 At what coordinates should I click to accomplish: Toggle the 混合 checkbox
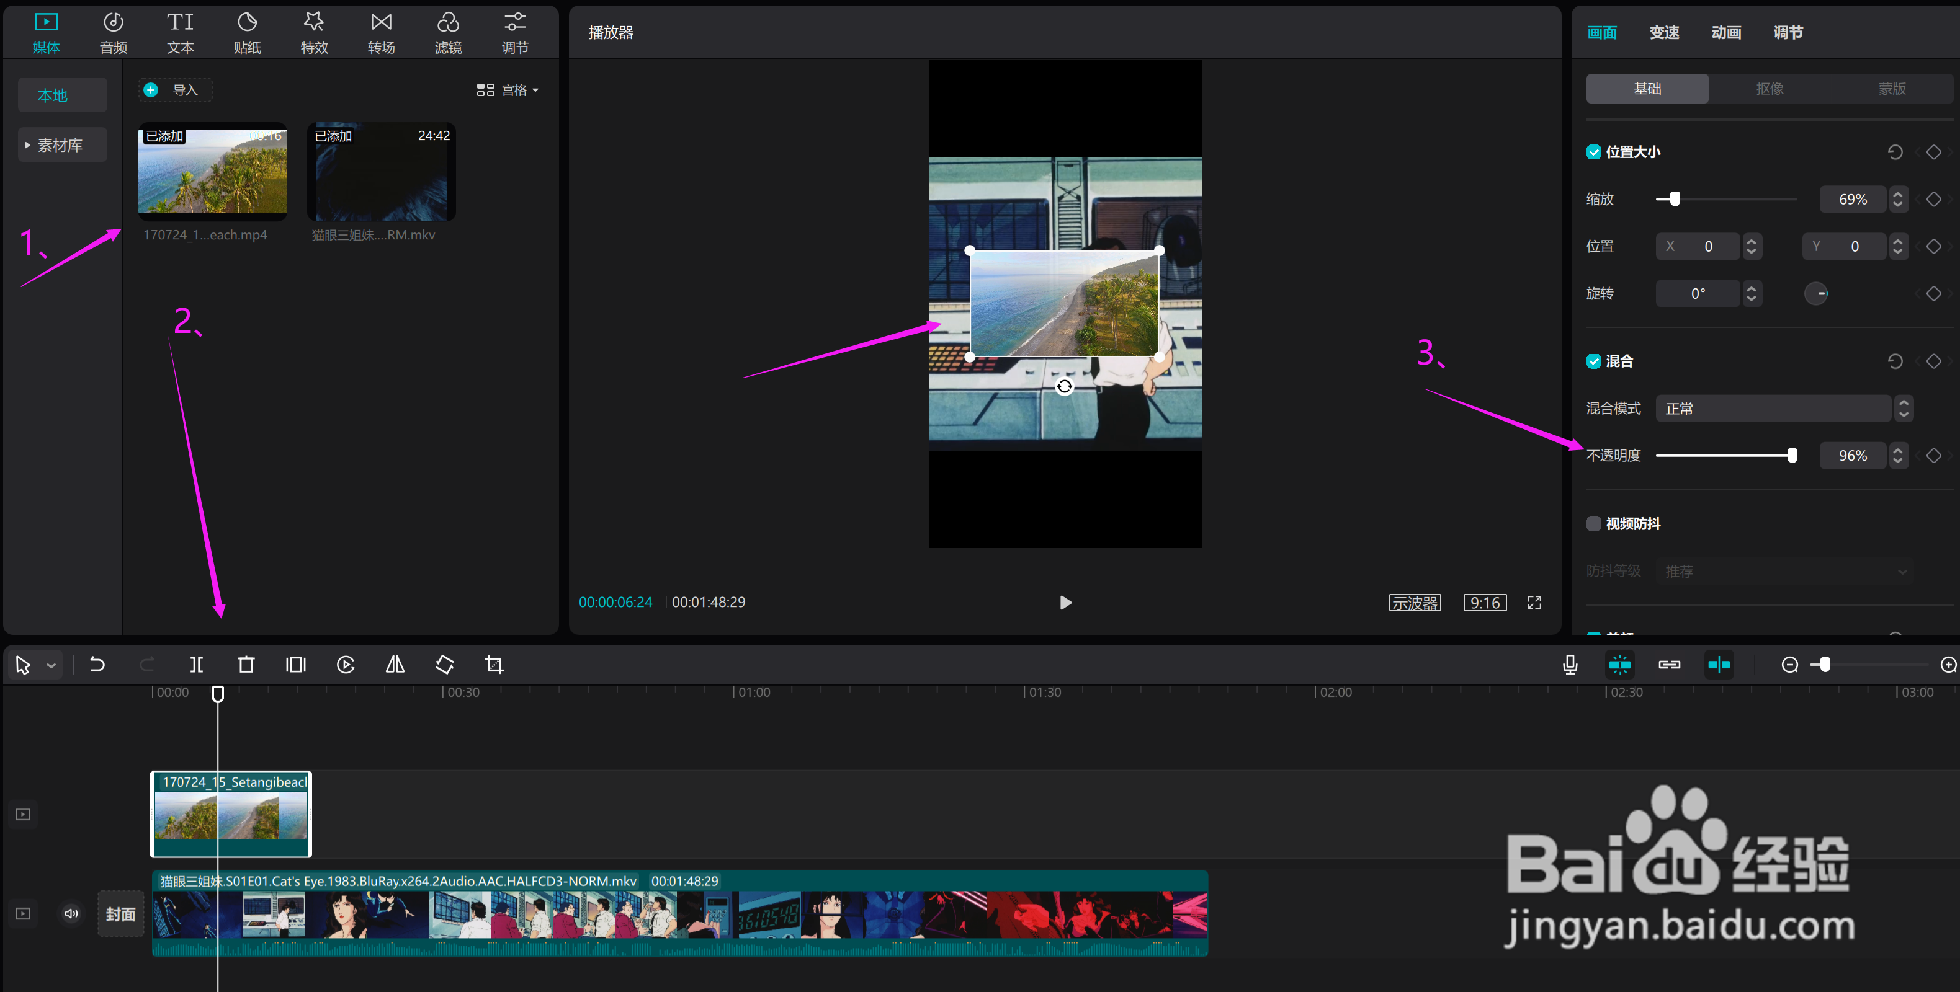(1593, 361)
